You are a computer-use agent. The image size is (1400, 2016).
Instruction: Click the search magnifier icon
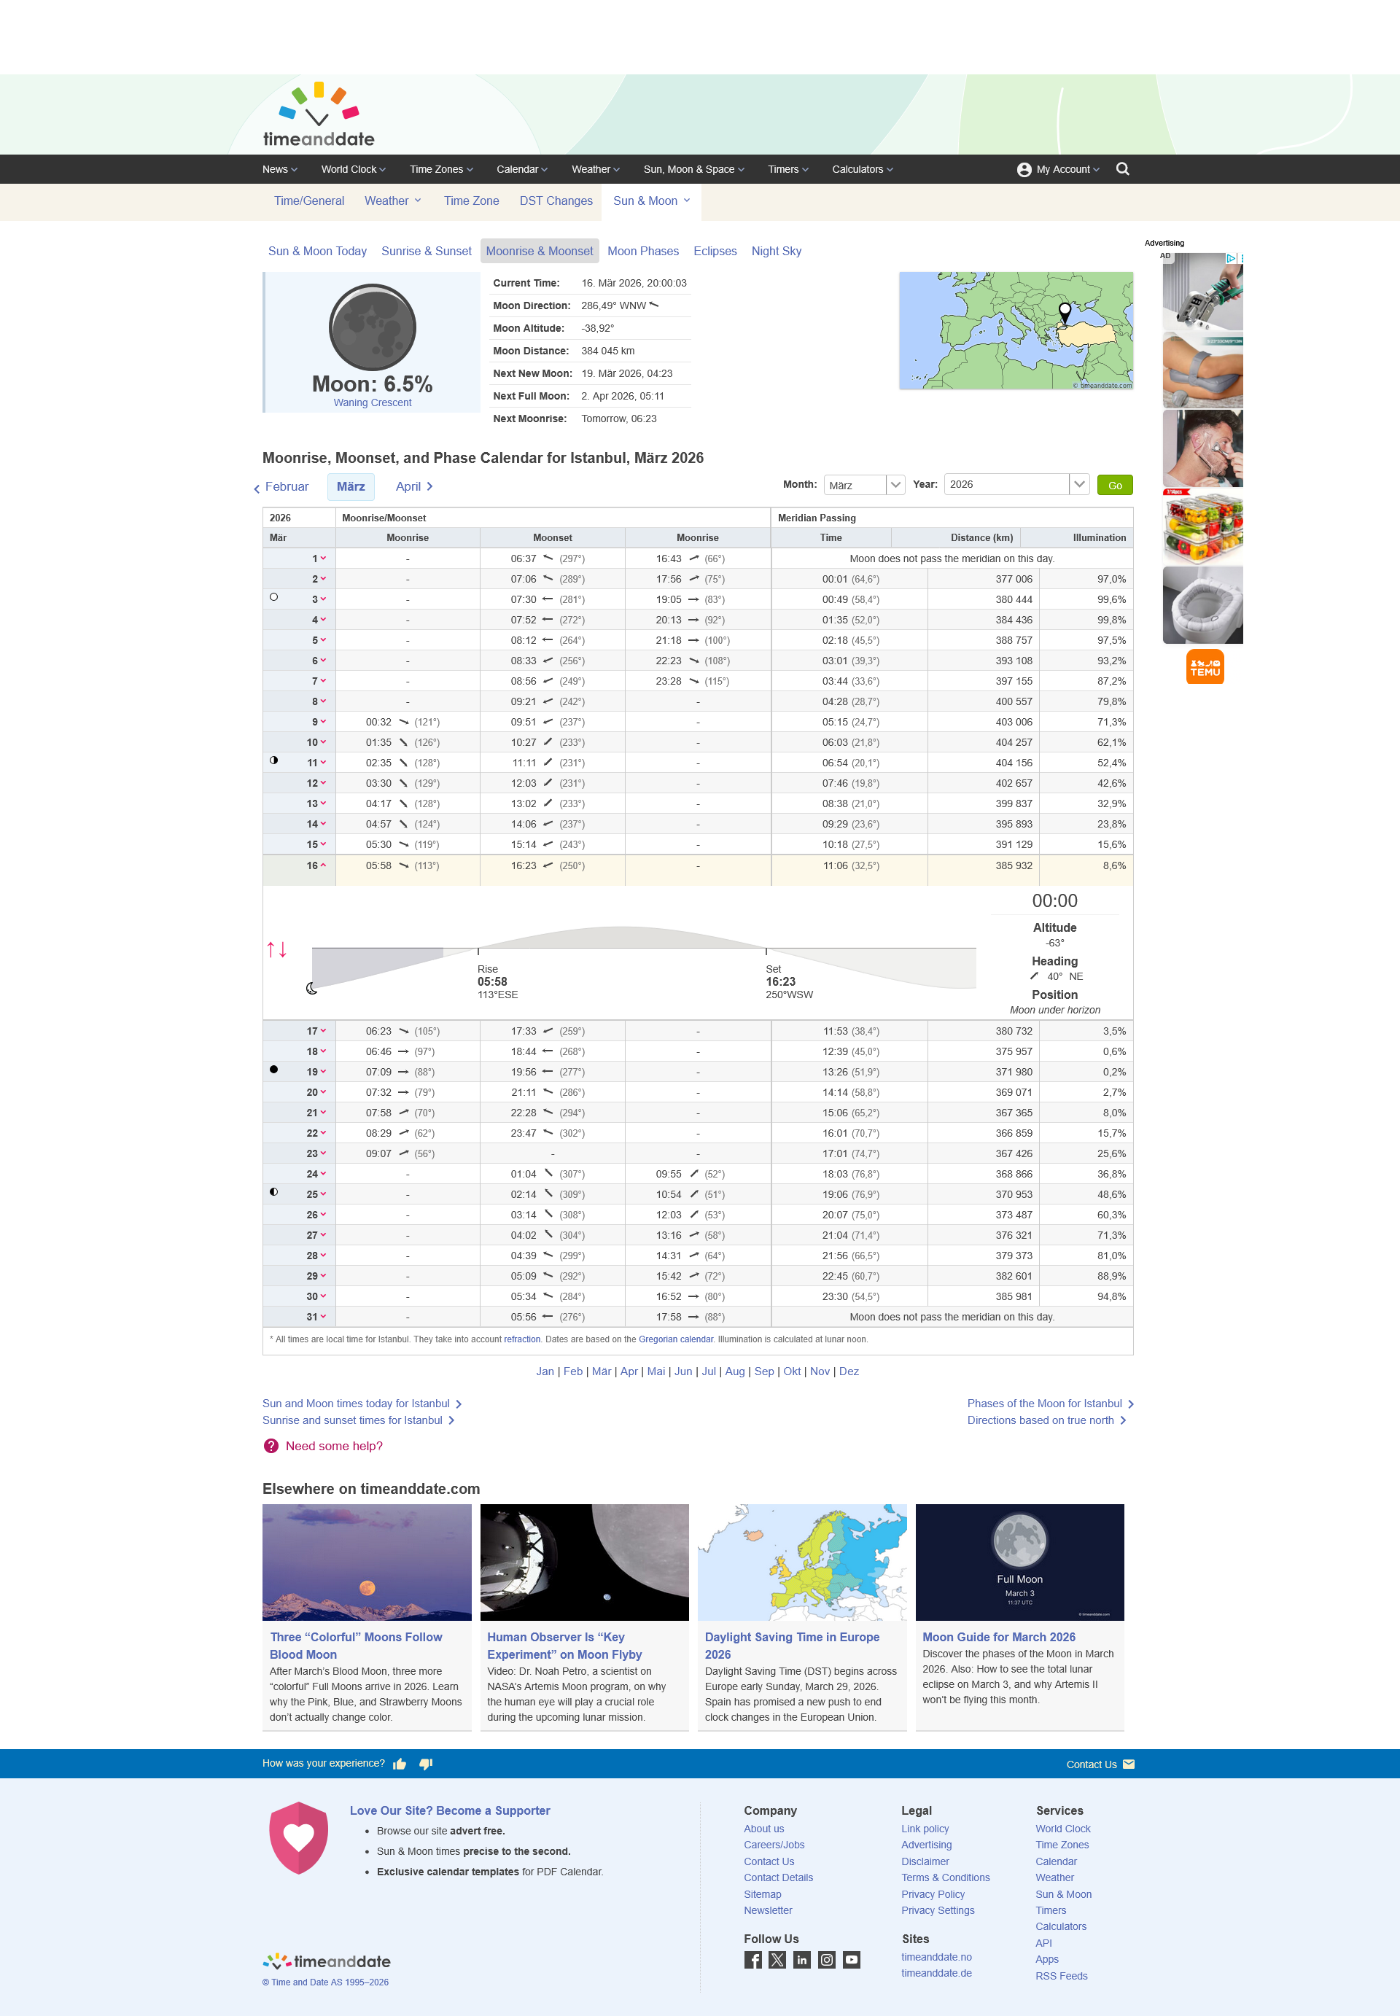click(1122, 169)
